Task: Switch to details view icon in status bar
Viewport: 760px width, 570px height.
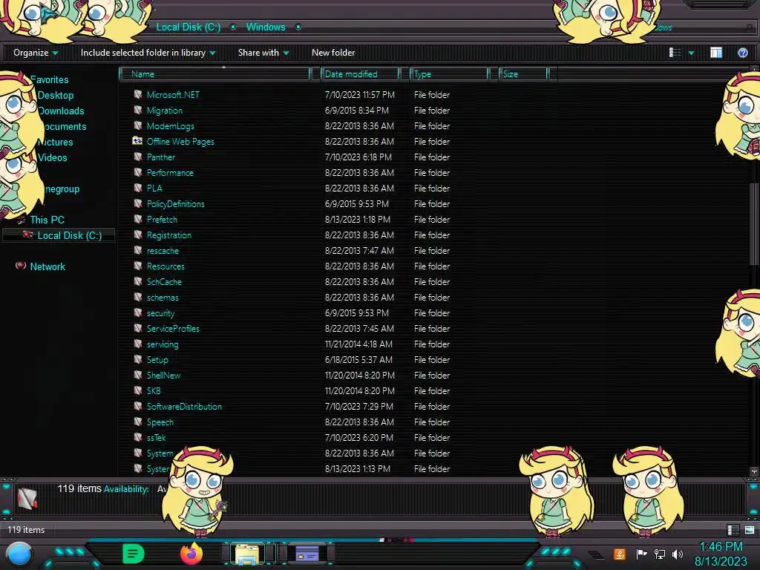Action: click(x=733, y=530)
